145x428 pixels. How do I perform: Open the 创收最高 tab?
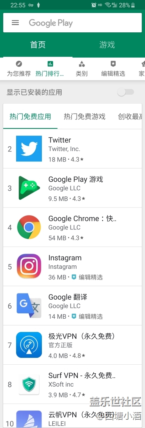point(130,117)
